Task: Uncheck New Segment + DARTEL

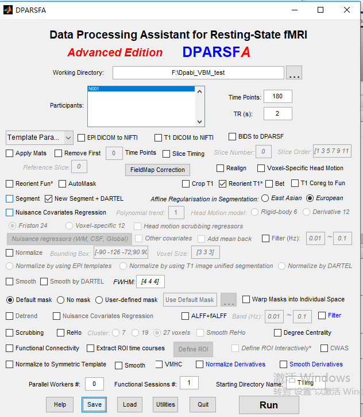Action: click(x=49, y=198)
